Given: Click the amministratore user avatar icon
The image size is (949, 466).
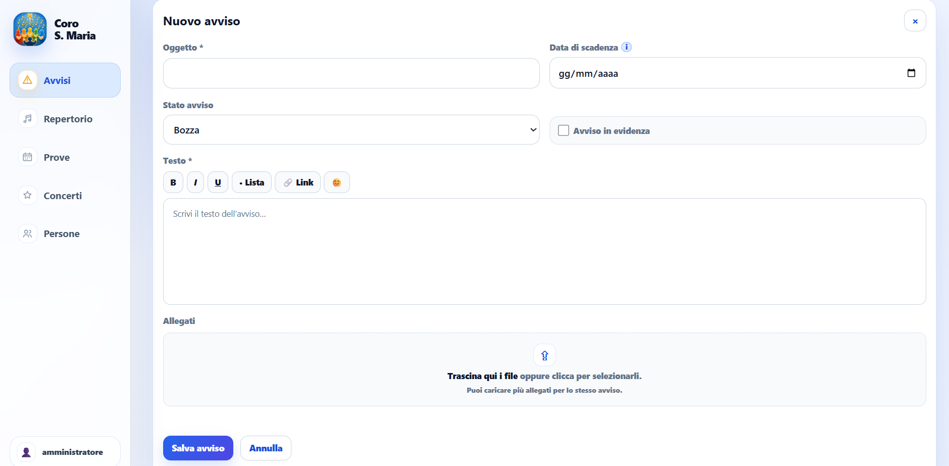Looking at the screenshot, I should click(26, 452).
